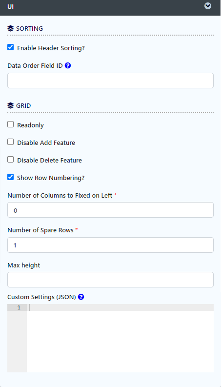Click the GRID section layers icon

(x=11, y=105)
